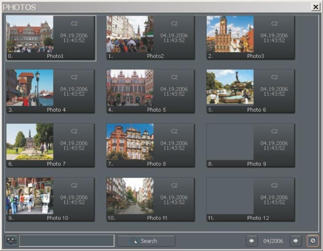Screen dimensions: 323x251
Task: Go to previous month with left arrow
Action: pyautogui.click(x=252, y=241)
